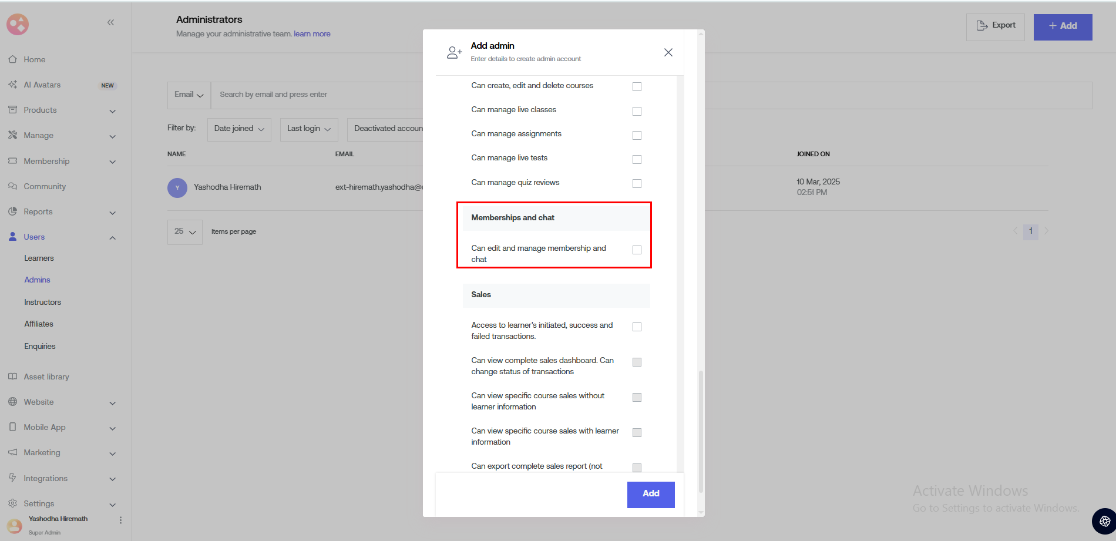Check 'Can edit and manage membership and chat'
Viewport: 1116px width, 541px height.
pos(637,250)
